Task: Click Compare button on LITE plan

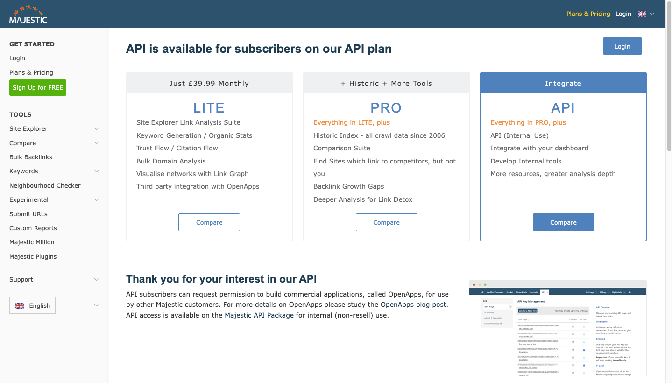Action: click(209, 222)
